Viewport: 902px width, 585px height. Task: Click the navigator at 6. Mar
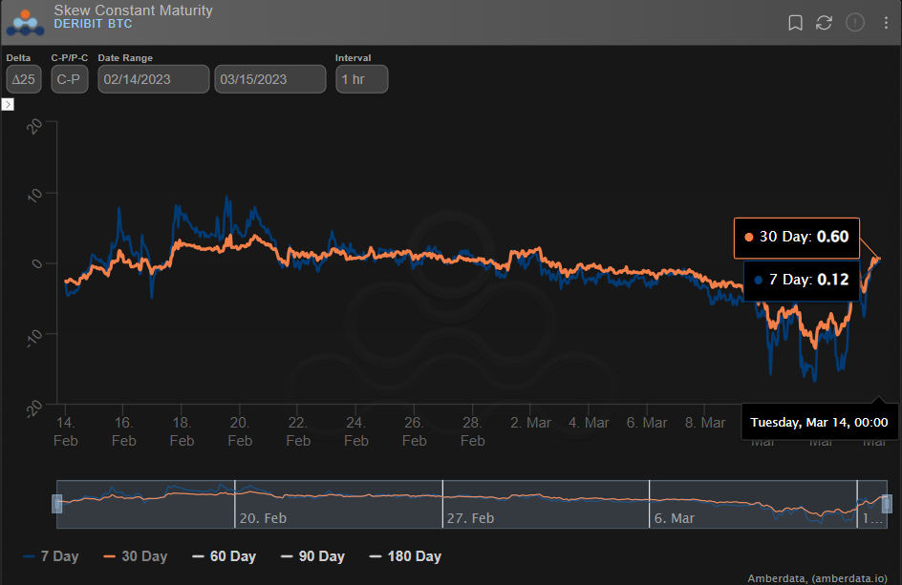[x=675, y=518]
